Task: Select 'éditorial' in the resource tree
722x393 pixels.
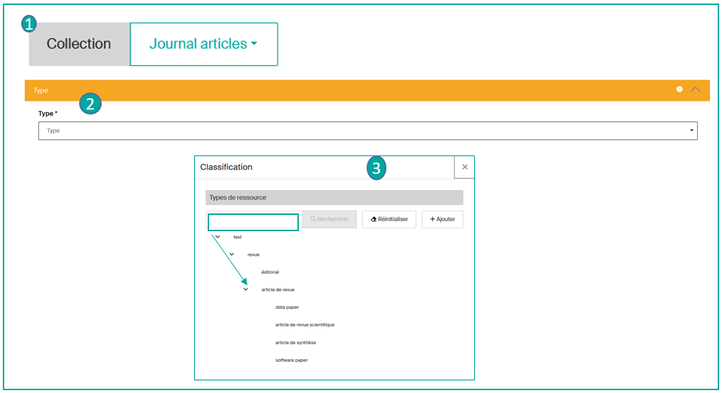Action: point(270,271)
